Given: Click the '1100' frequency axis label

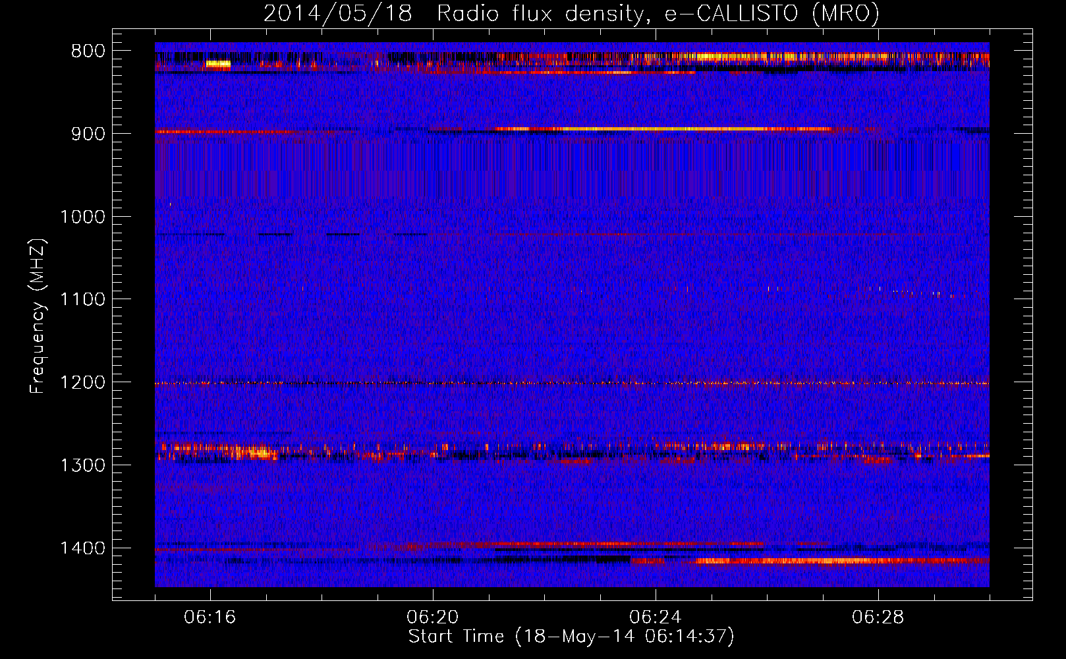Looking at the screenshot, I should [82, 299].
